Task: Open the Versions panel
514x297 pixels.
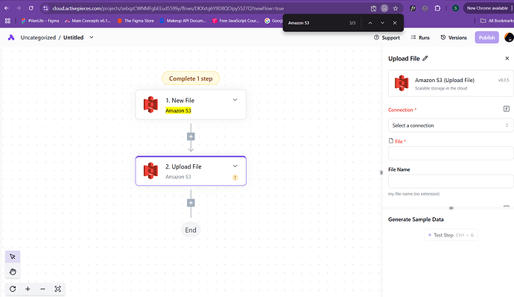Action: (454, 37)
